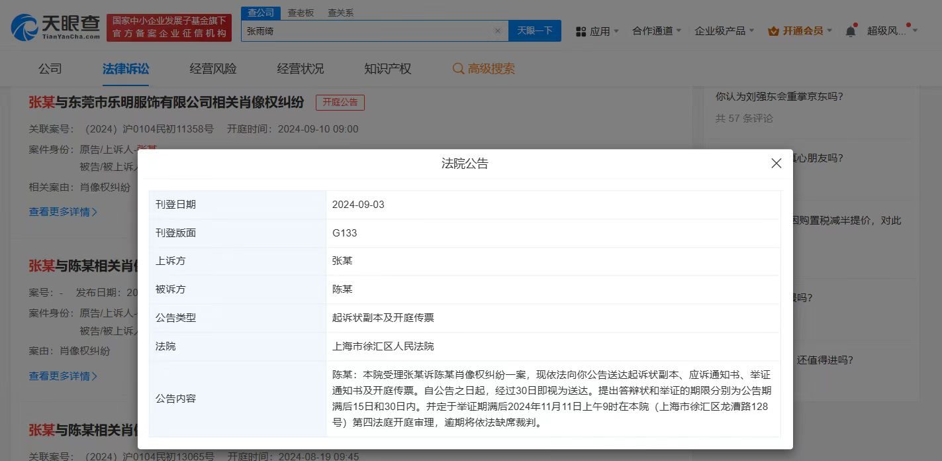The image size is (942, 461).
Task: Close the 法院公告 dialog
Action: (x=776, y=162)
